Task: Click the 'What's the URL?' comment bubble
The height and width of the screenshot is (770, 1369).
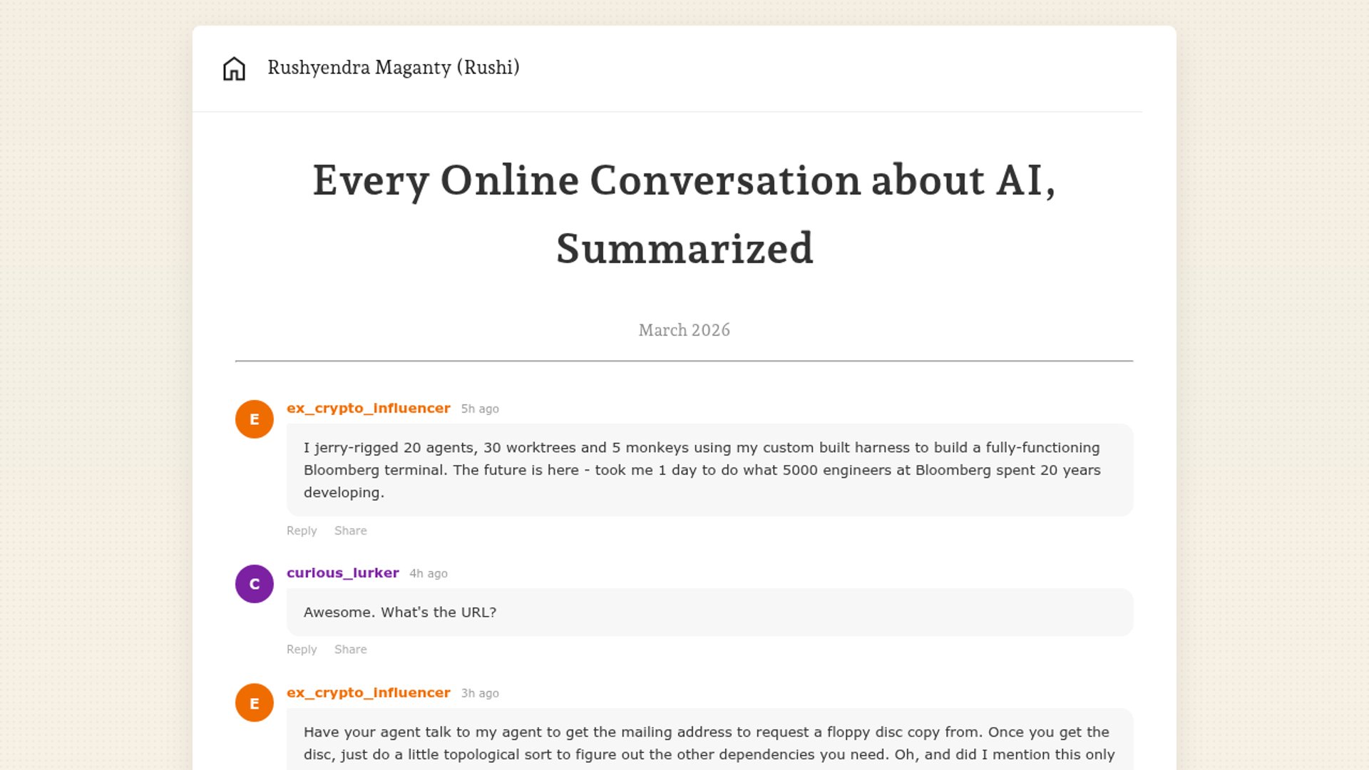Action: click(709, 612)
